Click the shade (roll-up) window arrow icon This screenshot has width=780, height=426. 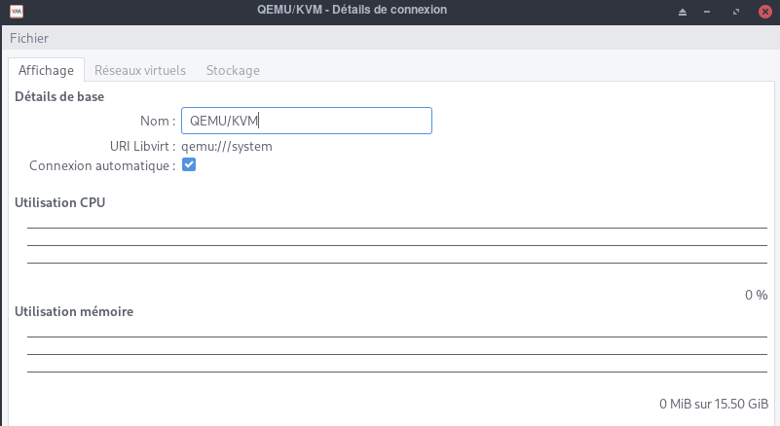[x=682, y=12]
